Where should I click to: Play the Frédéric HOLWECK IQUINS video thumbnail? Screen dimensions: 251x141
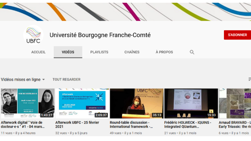coord(191,103)
